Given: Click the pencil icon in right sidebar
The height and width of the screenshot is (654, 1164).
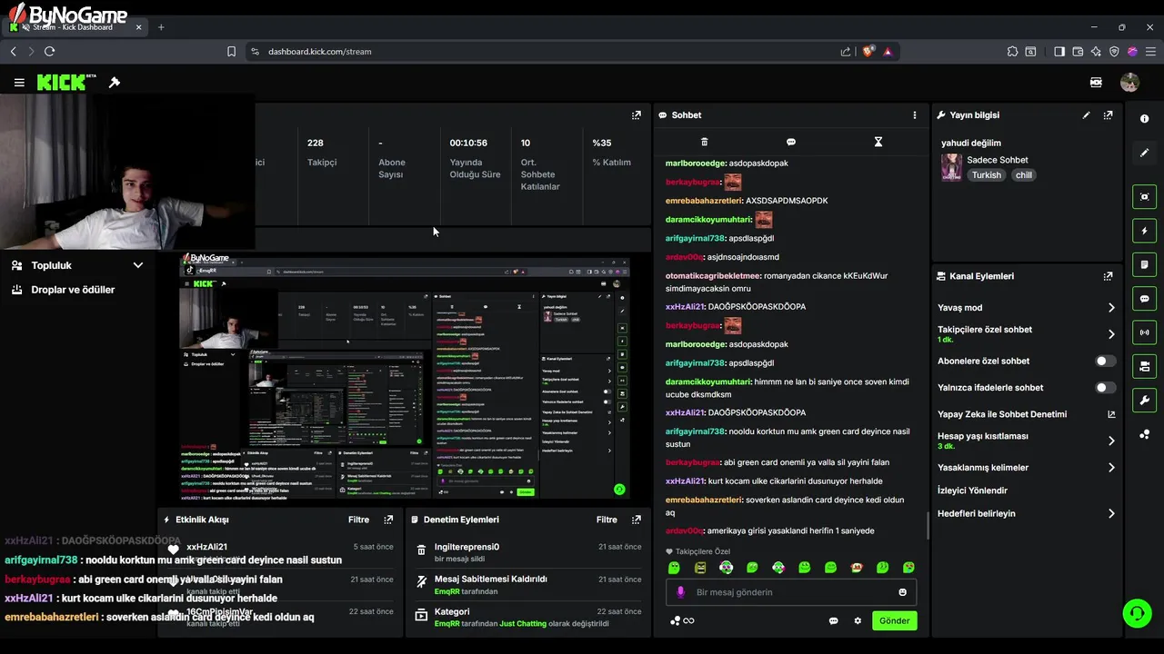Looking at the screenshot, I should point(1145,153).
